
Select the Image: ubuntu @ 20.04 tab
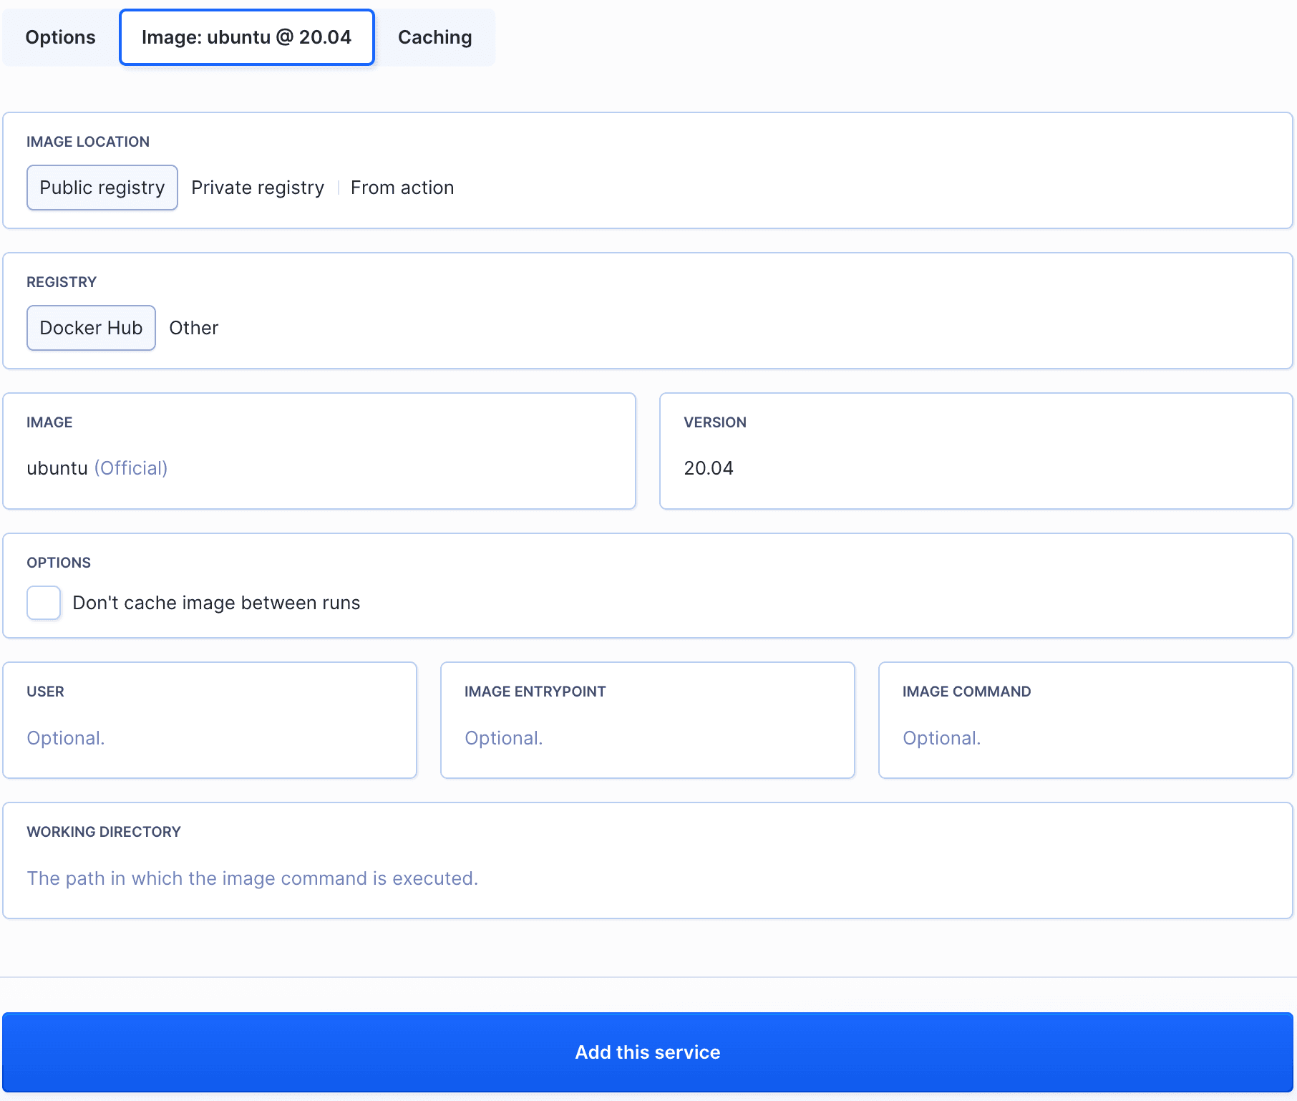click(x=246, y=37)
